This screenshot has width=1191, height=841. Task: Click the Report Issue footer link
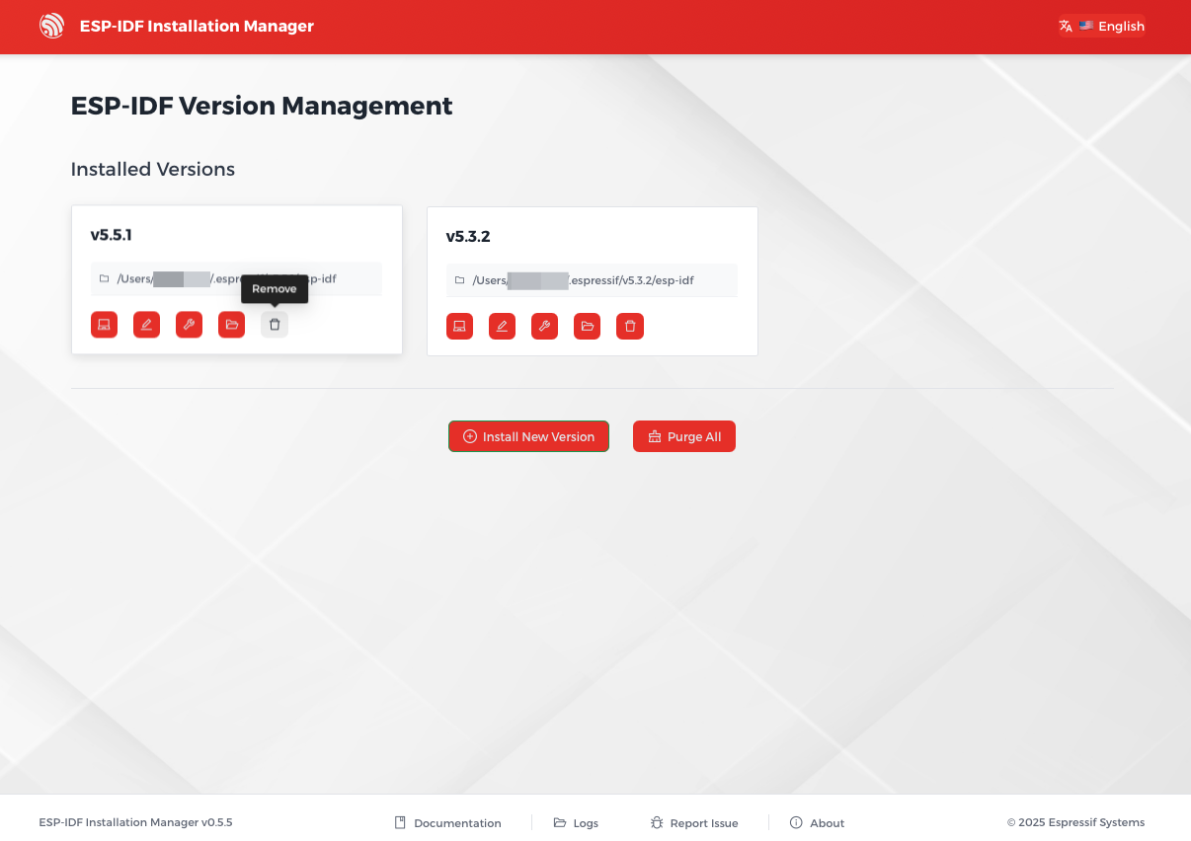coord(694,822)
